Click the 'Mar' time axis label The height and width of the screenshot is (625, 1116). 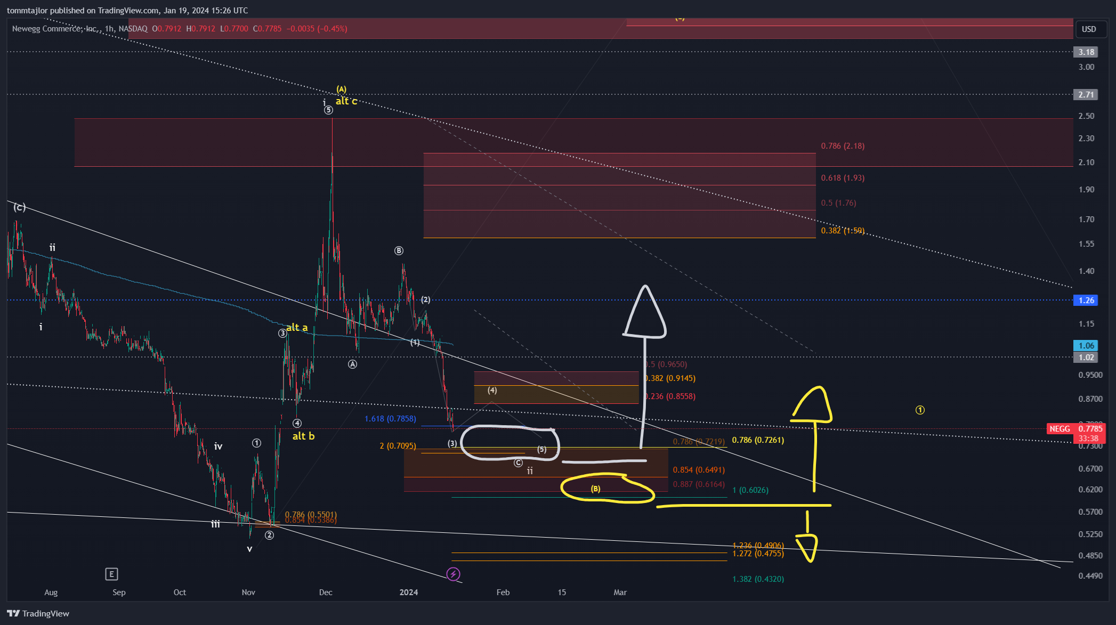point(620,592)
